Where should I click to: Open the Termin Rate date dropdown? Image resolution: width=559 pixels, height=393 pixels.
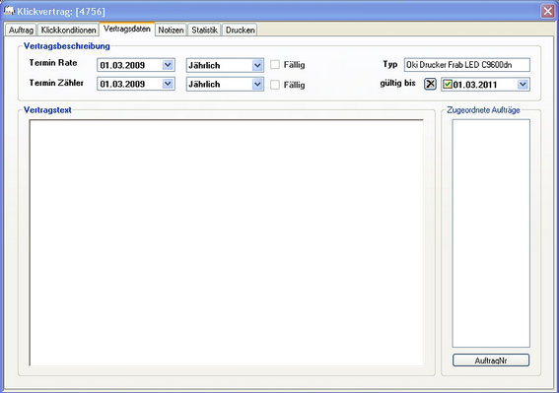pyautogui.click(x=168, y=65)
